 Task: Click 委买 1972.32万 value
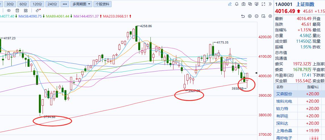click(x=302, y=64)
